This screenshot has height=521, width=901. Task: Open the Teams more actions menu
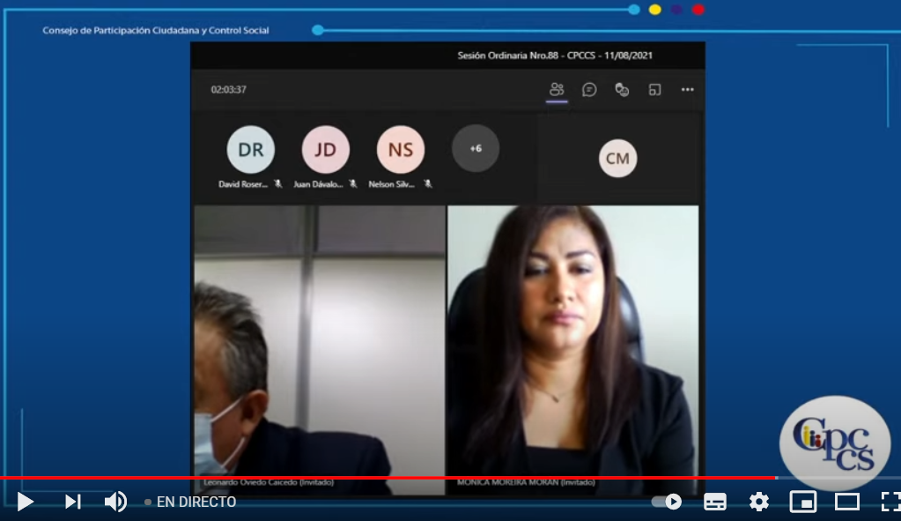point(687,90)
